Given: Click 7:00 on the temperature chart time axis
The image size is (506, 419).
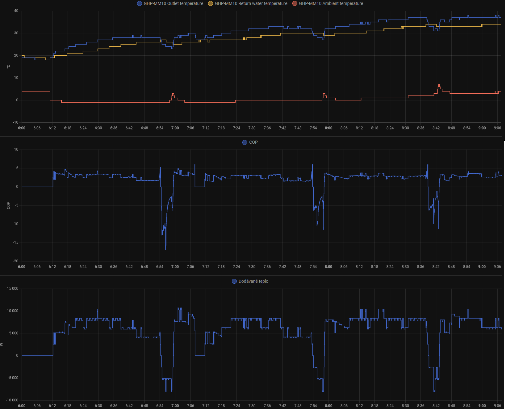Looking at the screenshot, I should (175, 128).
